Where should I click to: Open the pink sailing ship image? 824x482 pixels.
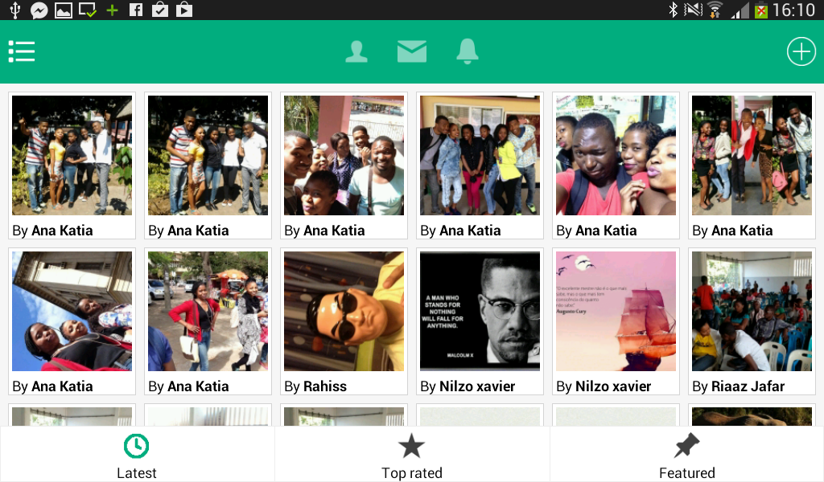point(616,311)
